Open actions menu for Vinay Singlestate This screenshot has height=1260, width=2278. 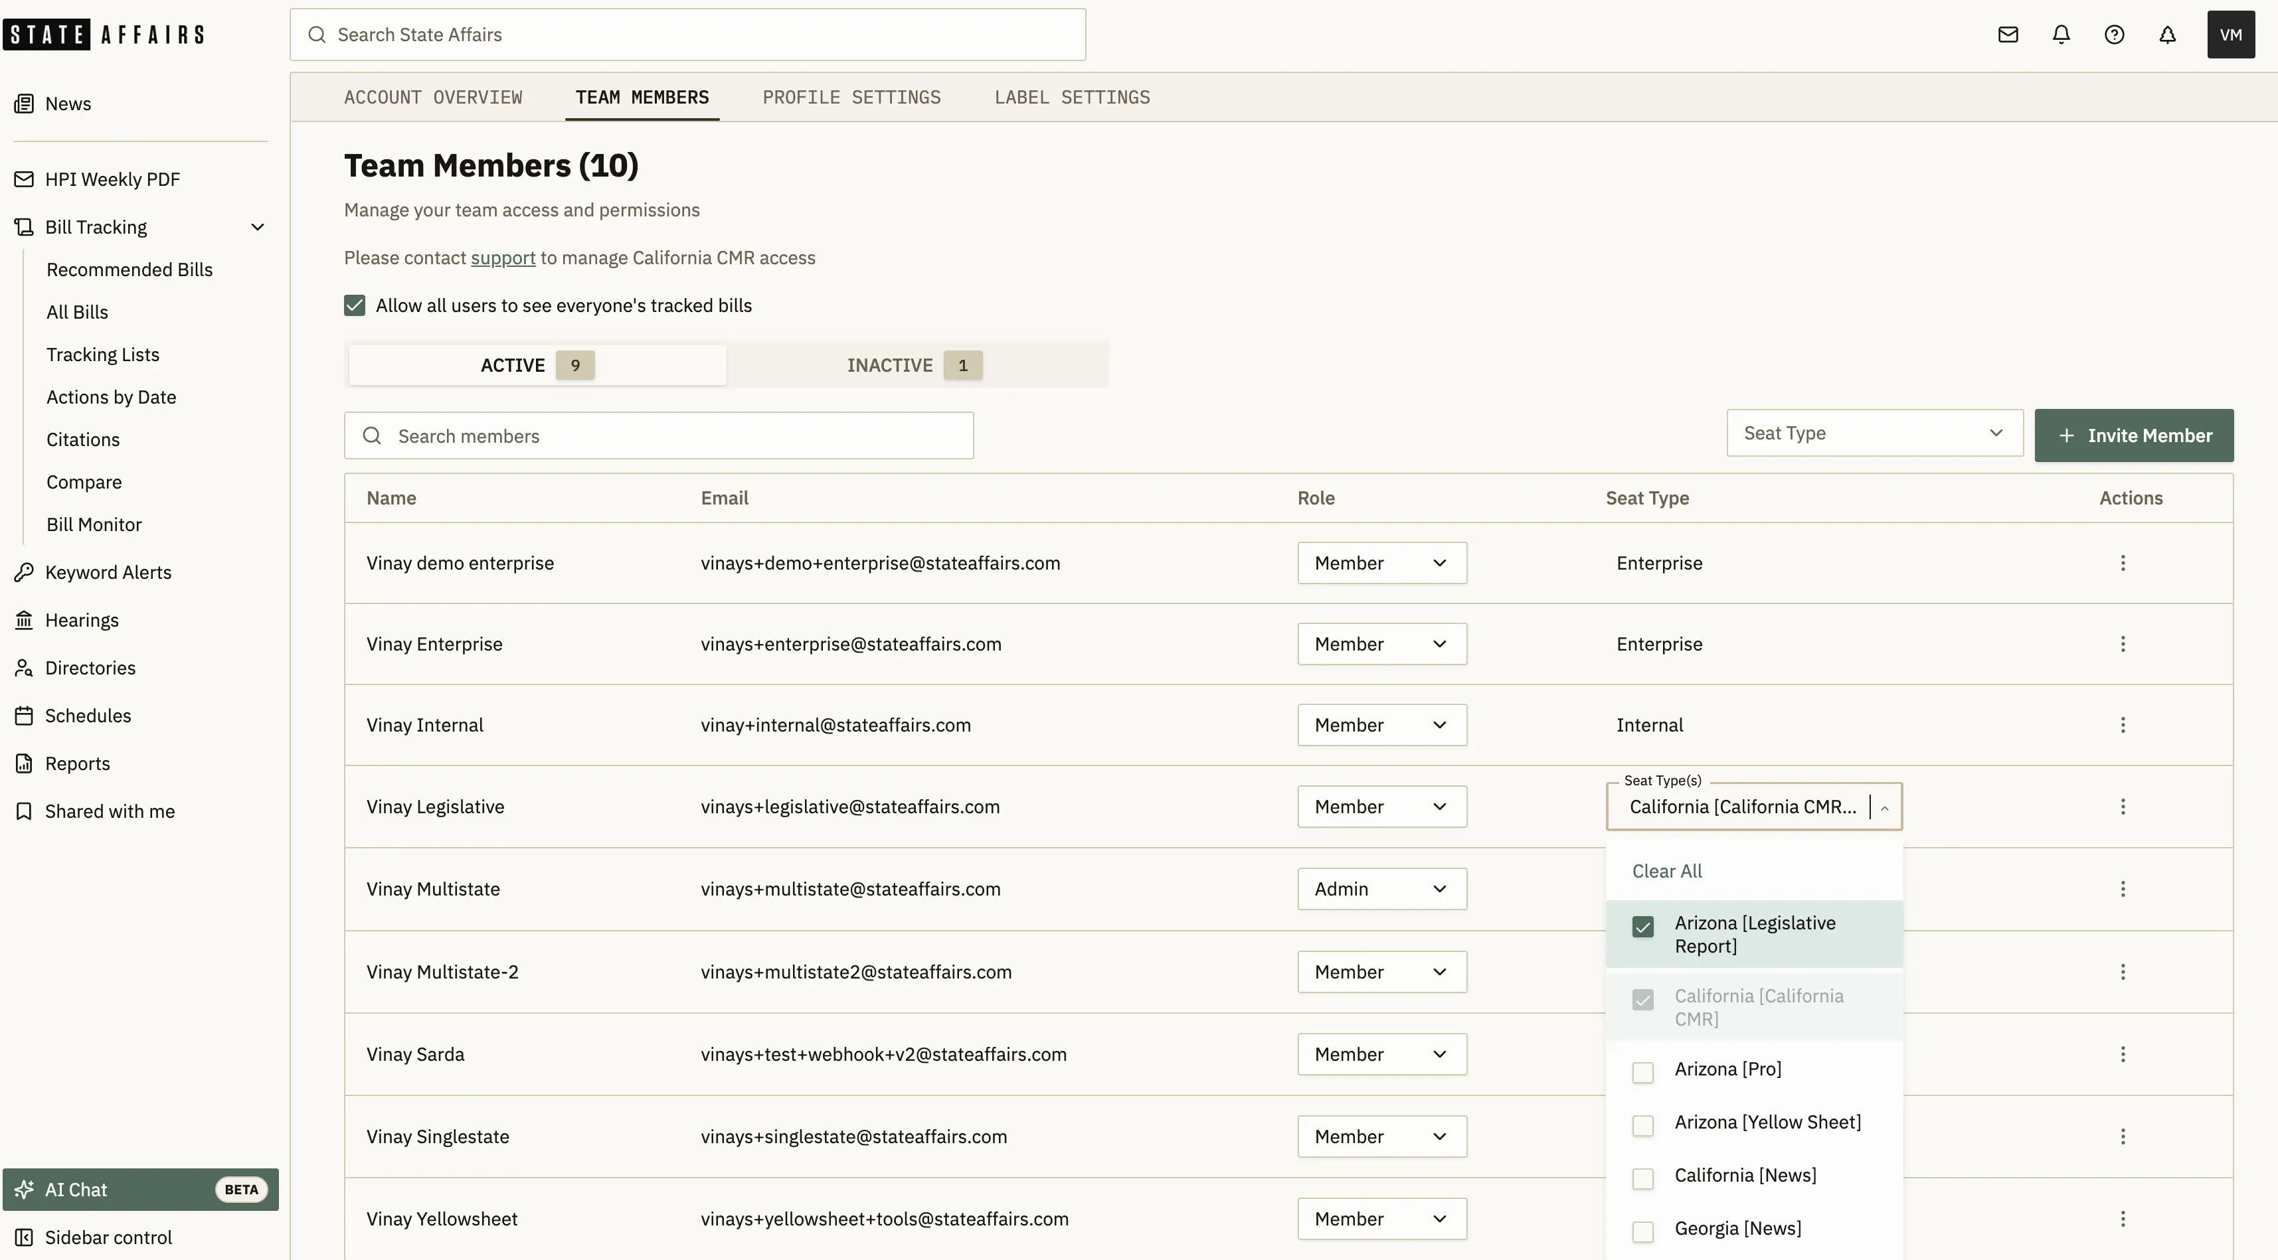point(2123,1137)
